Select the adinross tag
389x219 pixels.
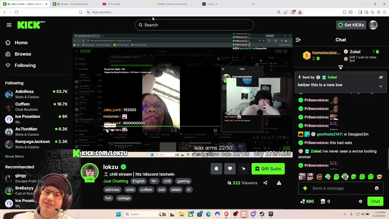112,189
